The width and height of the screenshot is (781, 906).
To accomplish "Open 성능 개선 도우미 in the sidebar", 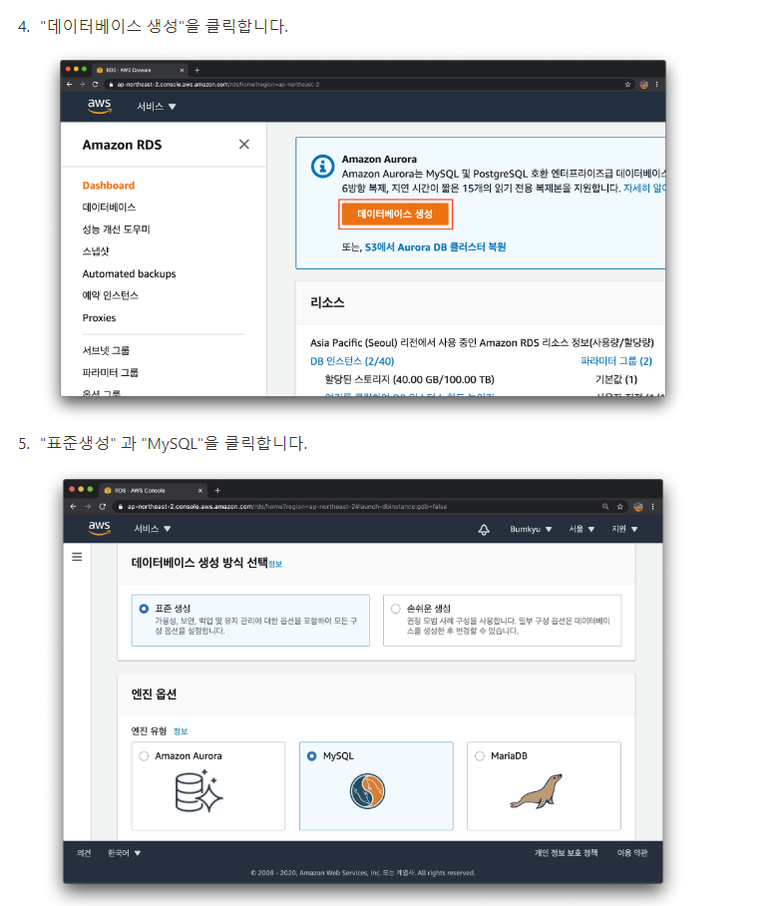I will (116, 229).
